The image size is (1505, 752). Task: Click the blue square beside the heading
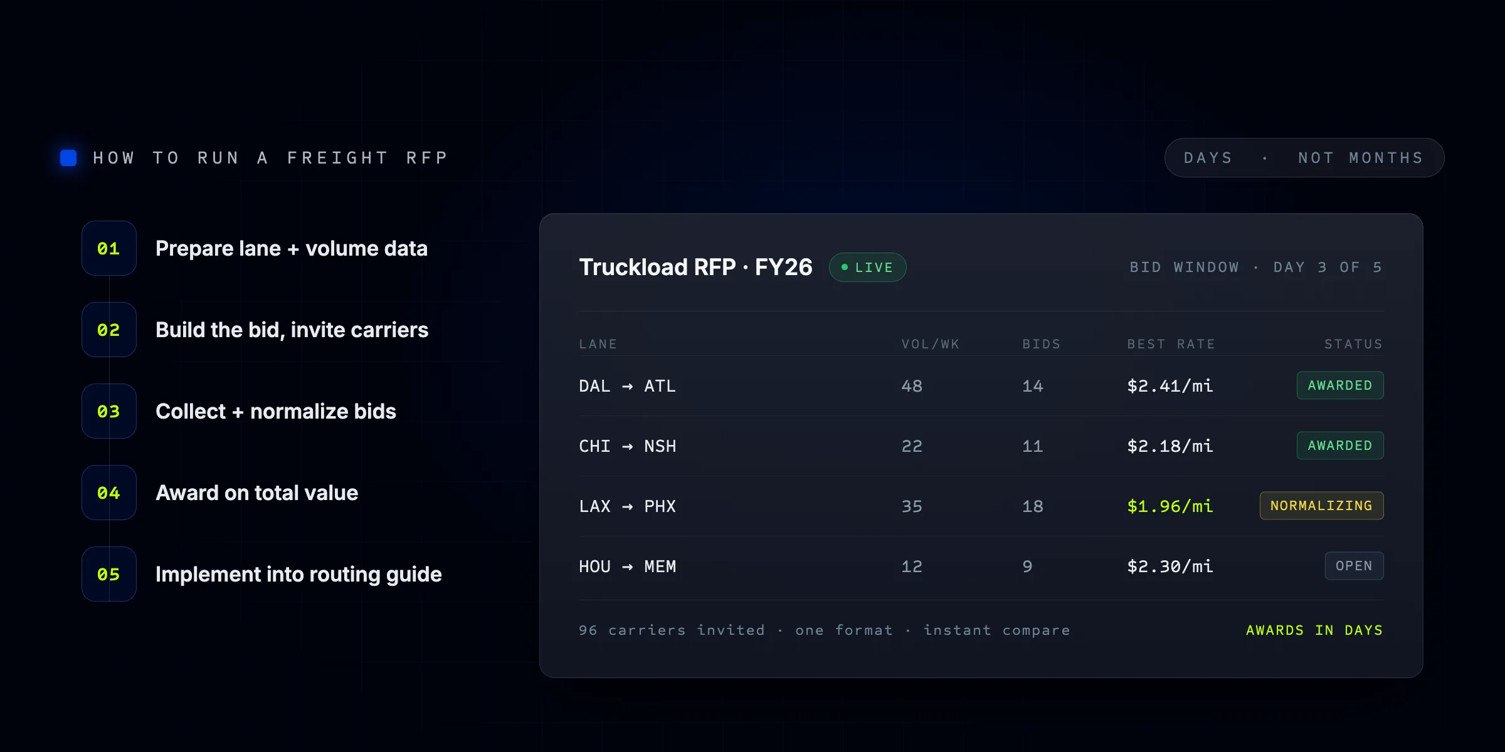pyautogui.click(x=68, y=158)
